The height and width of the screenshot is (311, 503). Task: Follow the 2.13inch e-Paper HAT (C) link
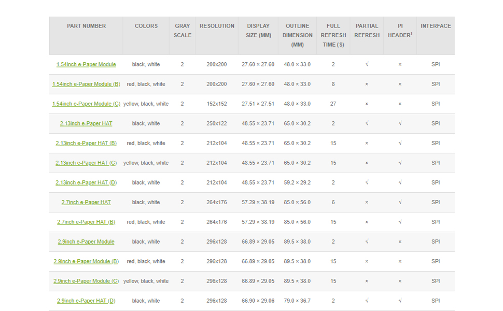click(86, 163)
